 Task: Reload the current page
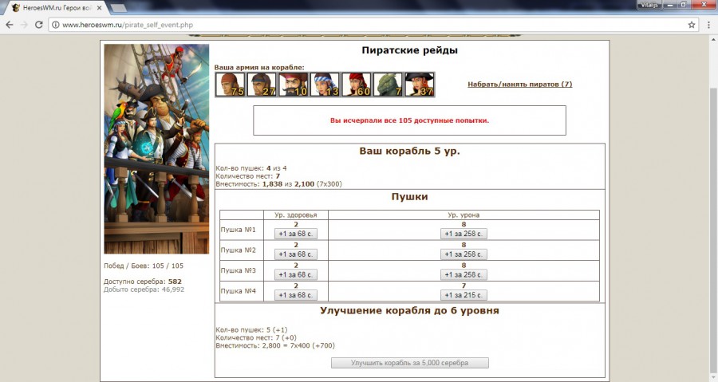[39, 25]
